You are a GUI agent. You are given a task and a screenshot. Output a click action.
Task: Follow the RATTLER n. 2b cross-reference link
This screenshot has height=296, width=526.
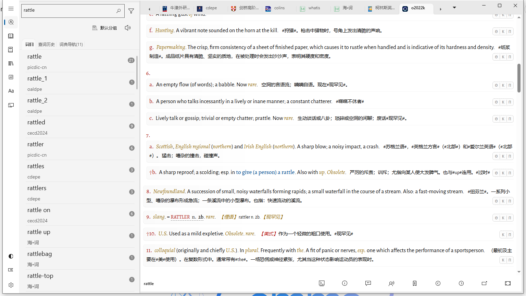[187, 217]
